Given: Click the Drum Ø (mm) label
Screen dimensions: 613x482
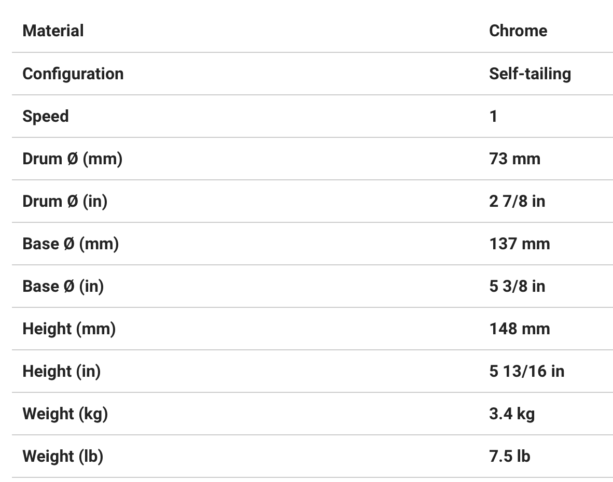Looking at the screenshot, I should (x=72, y=159).
